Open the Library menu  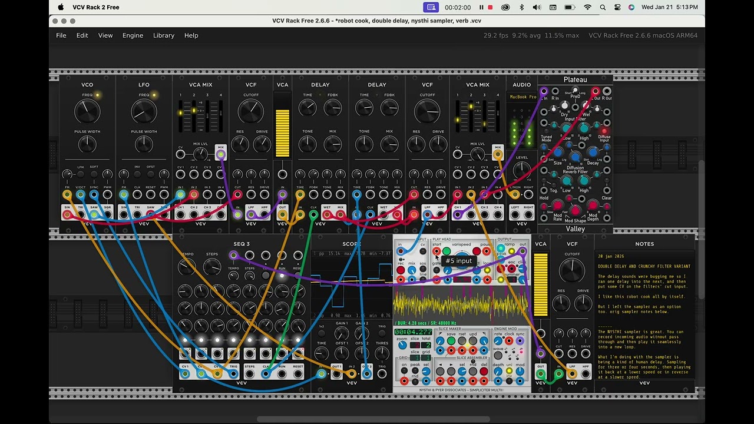[x=164, y=35]
